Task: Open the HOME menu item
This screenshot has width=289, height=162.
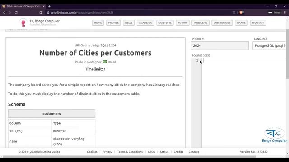Action: (x=98, y=23)
